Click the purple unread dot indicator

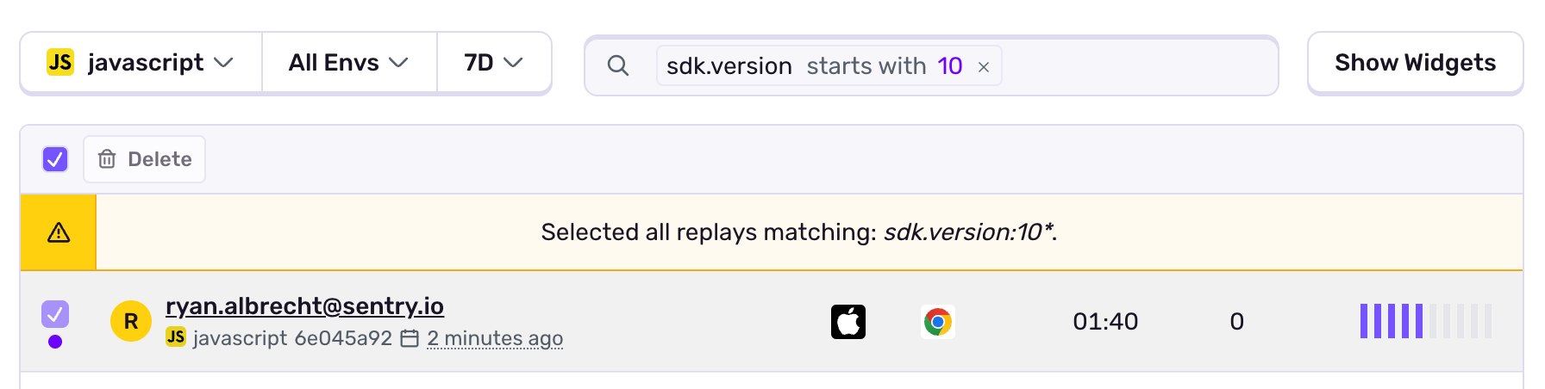[x=55, y=342]
